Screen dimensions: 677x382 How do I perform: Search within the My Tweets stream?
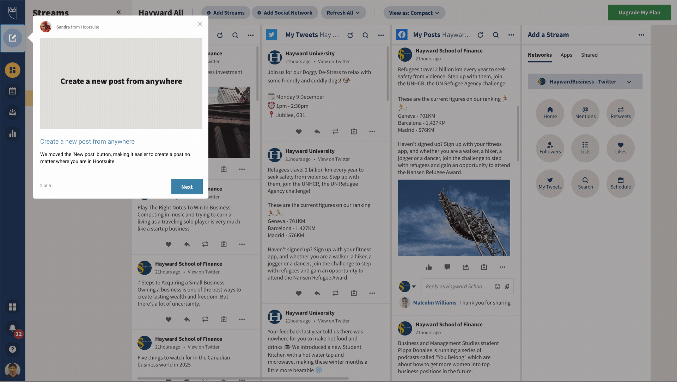click(366, 35)
